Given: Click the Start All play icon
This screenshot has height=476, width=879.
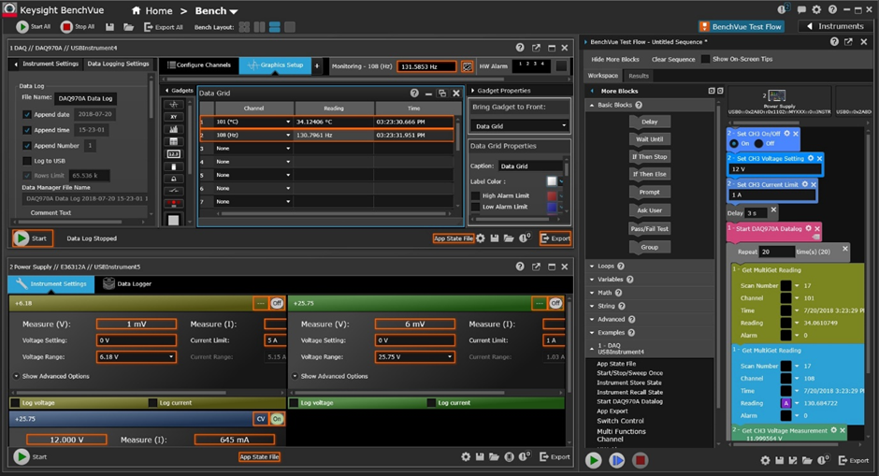Looking at the screenshot, I should coord(22,27).
